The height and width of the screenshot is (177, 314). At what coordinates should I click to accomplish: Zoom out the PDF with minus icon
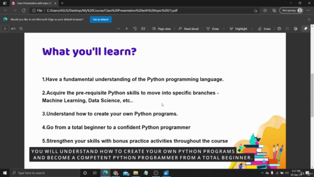(118, 29)
